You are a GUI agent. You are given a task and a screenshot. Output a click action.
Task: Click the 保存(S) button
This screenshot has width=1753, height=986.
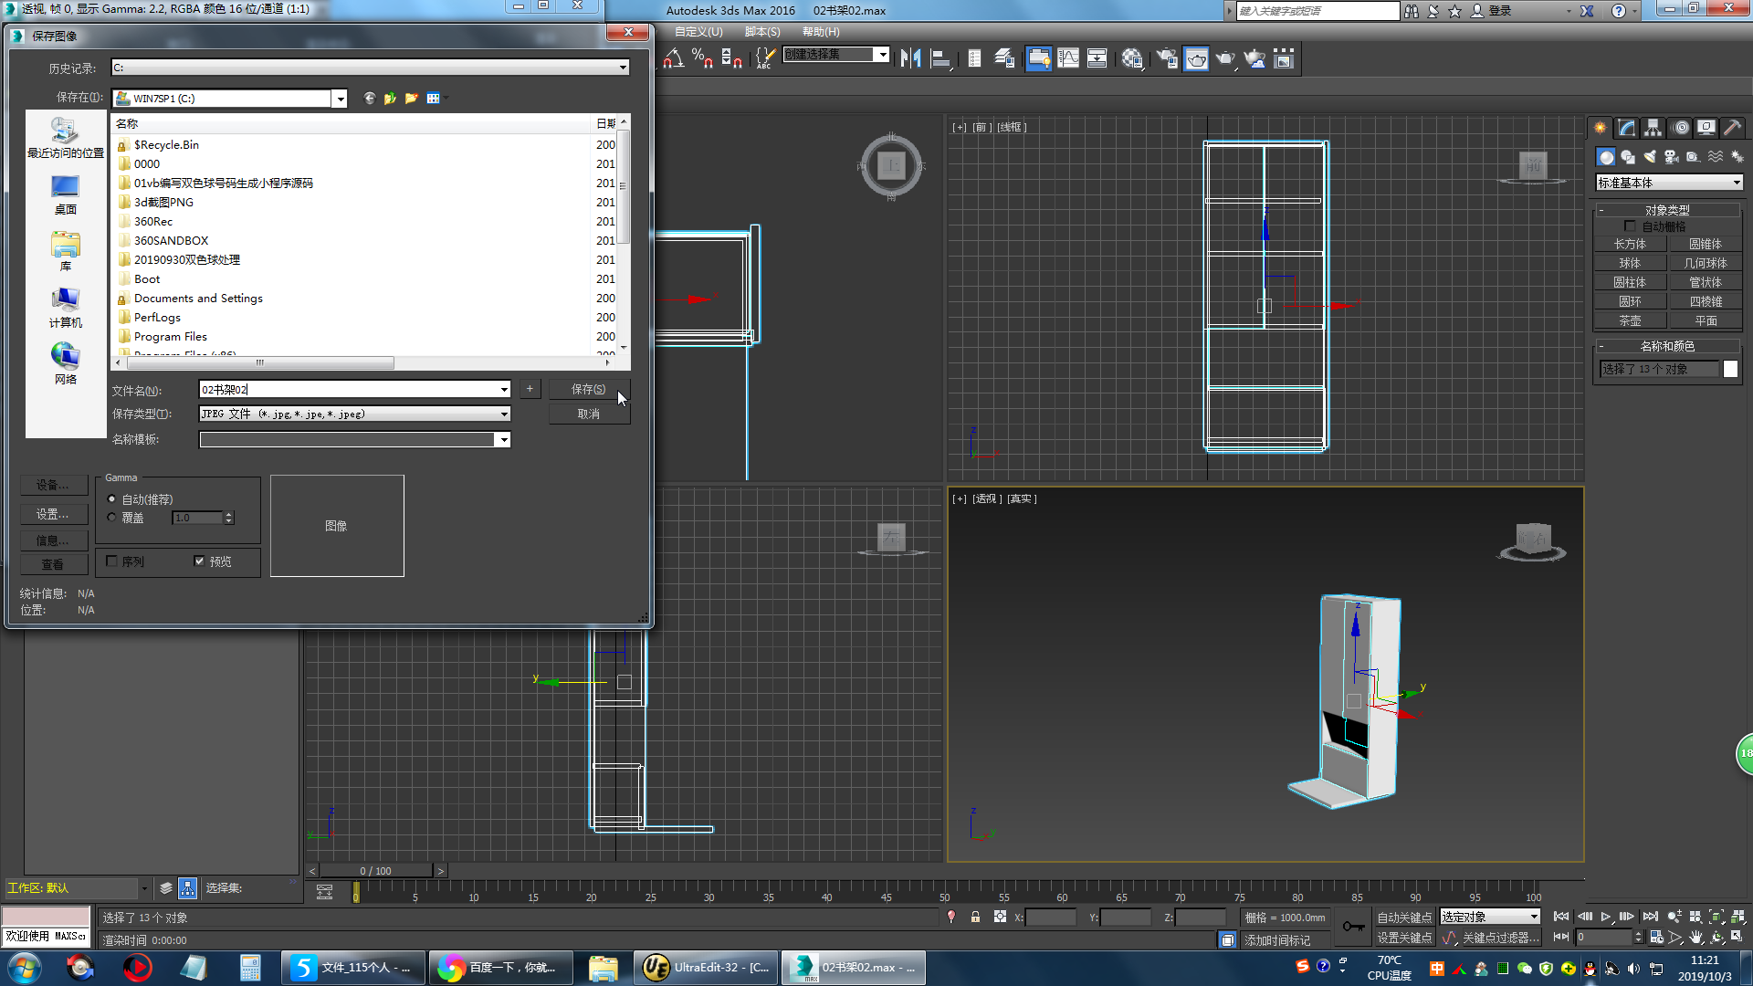(x=589, y=389)
